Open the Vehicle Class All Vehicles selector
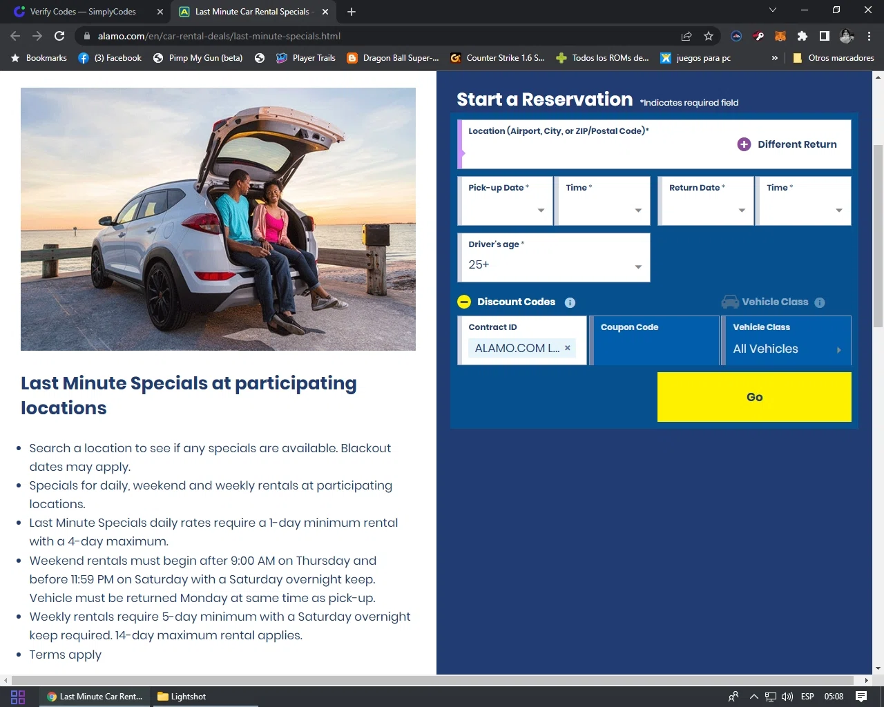 tap(787, 340)
